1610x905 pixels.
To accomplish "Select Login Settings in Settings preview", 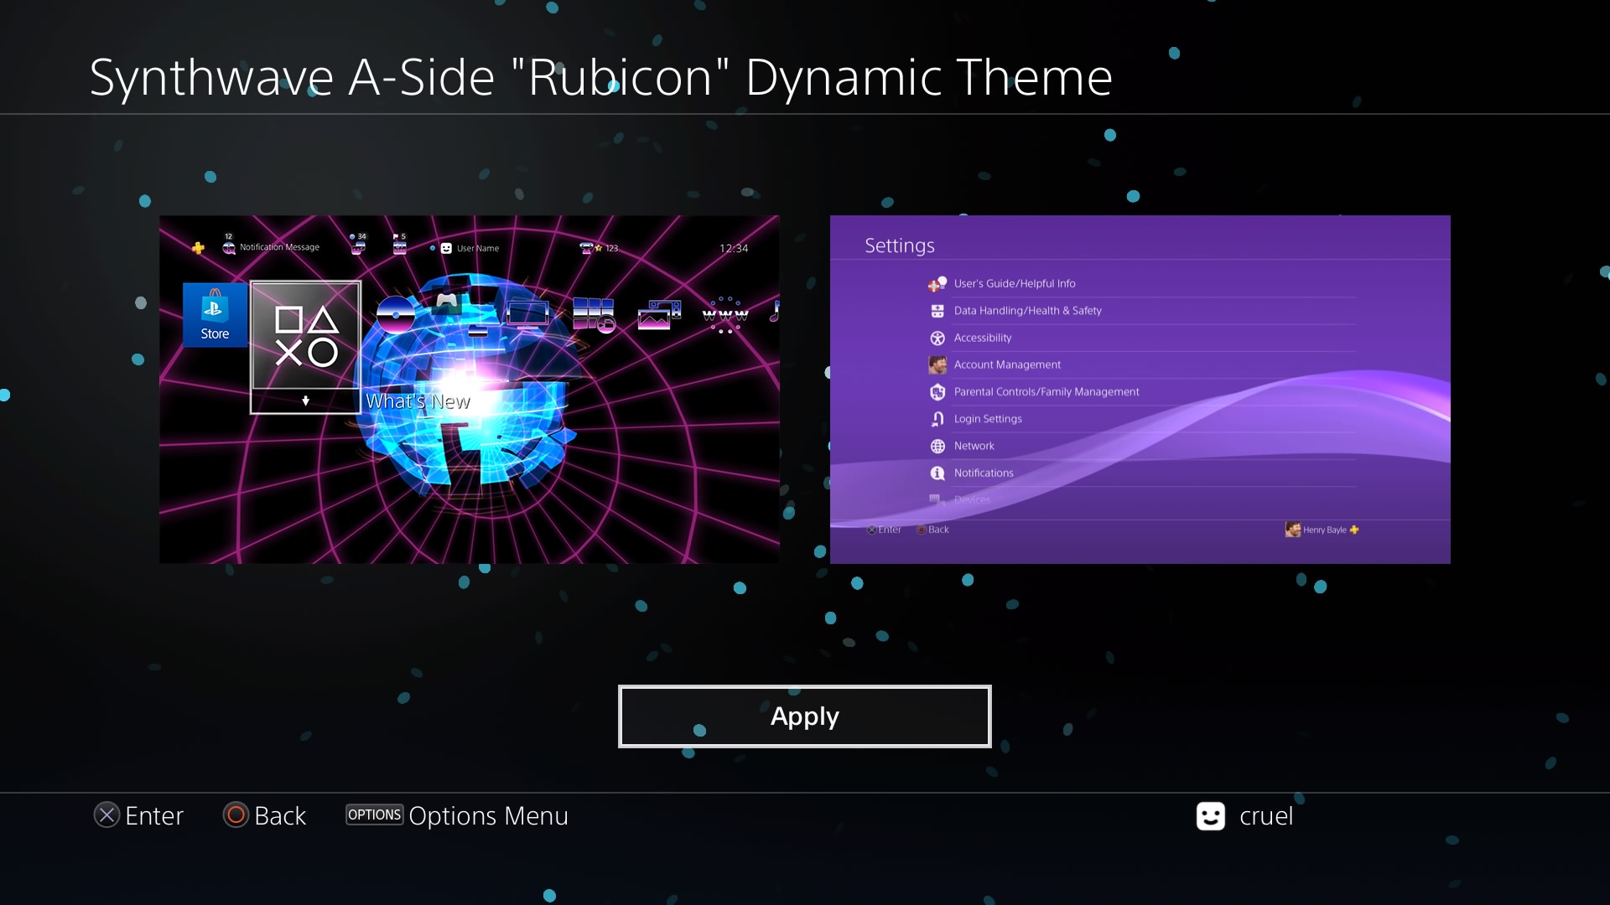I will coord(987,419).
